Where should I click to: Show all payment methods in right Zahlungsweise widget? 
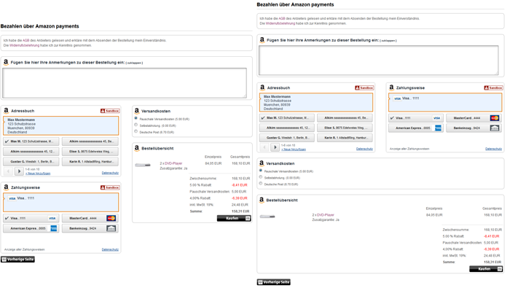pyautogui.click(x=409, y=149)
